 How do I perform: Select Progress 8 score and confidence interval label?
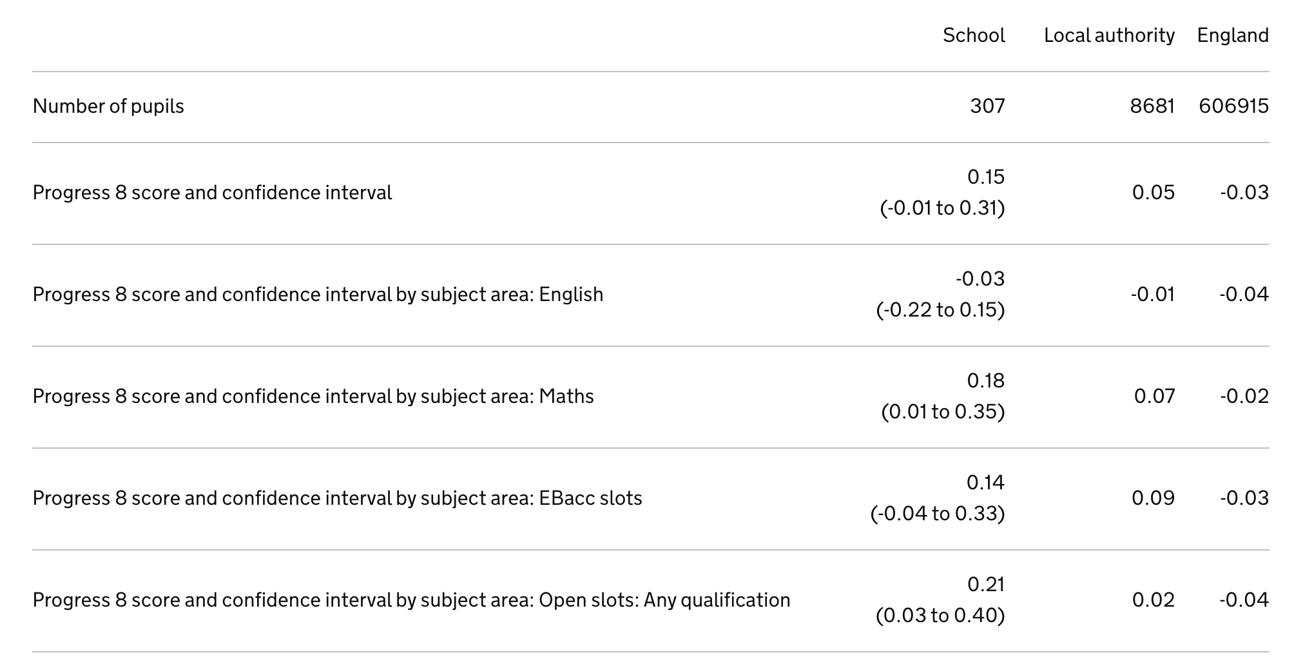(x=212, y=192)
